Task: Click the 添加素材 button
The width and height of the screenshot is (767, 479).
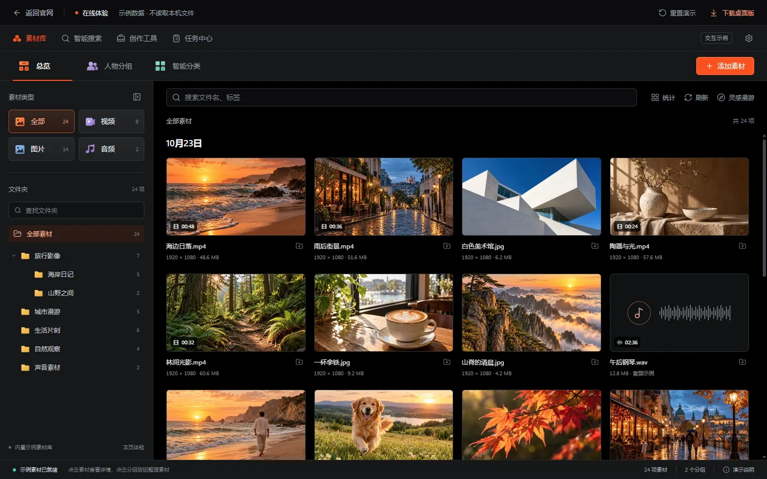Action: tap(725, 66)
